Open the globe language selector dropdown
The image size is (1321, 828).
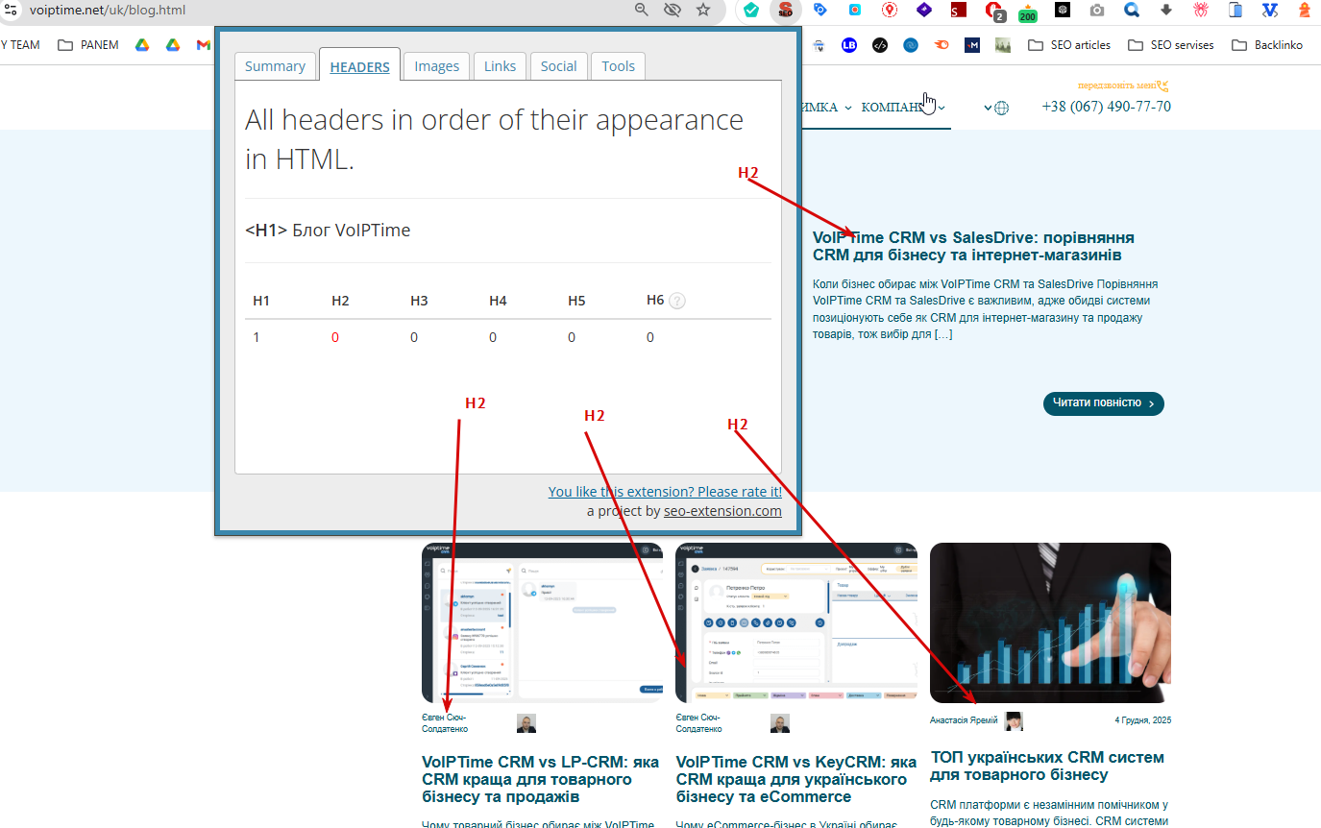996,108
